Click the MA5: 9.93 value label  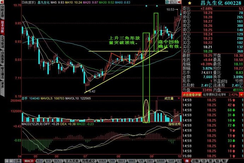(57, 2)
